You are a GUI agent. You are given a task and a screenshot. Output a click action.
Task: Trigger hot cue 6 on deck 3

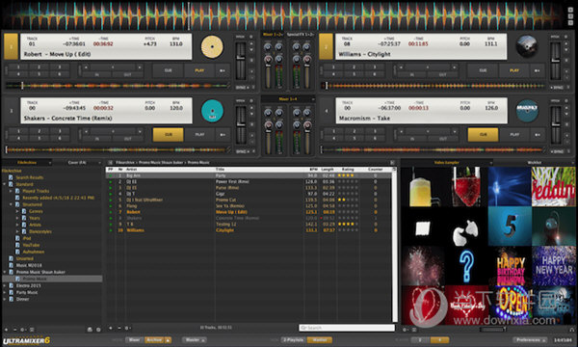pyautogui.click(x=60, y=138)
